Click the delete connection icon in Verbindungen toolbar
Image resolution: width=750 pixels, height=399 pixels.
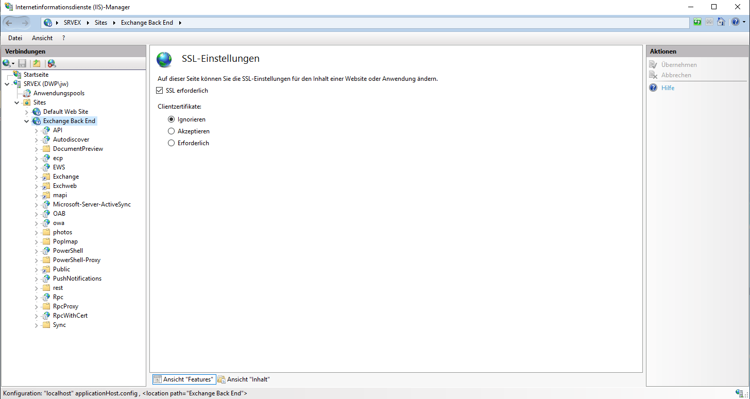point(52,63)
